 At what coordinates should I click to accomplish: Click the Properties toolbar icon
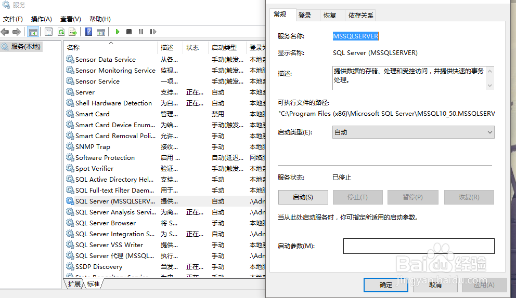48,32
